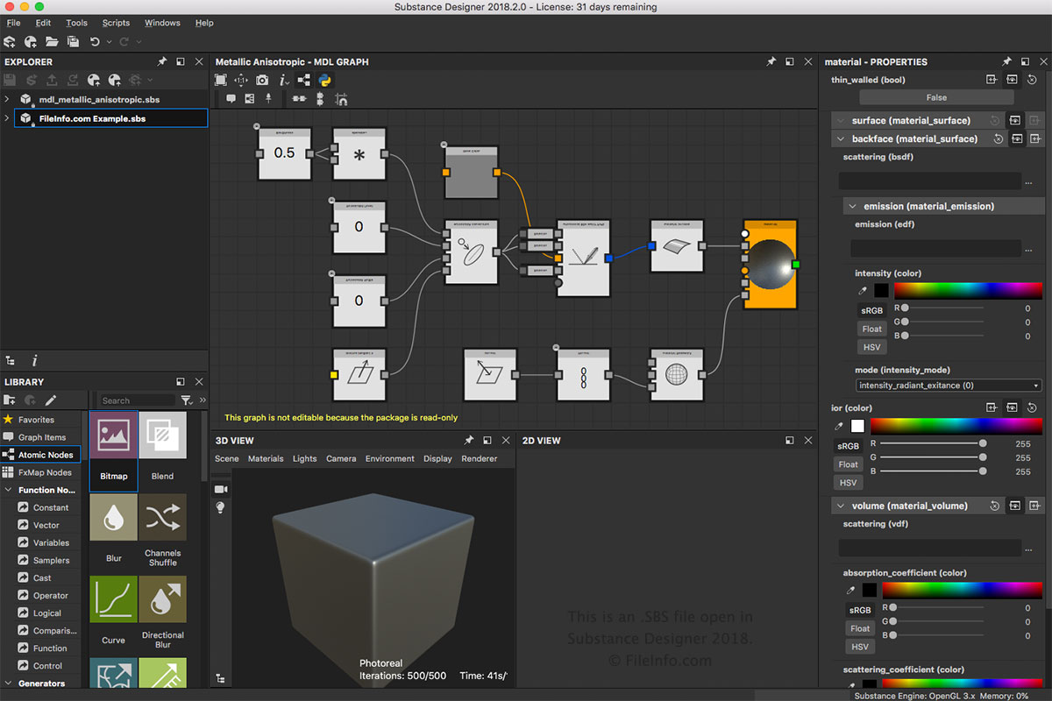Collapse the volume (material_volume) section
The height and width of the screenshot is (701, 1052).
[x=842, y=506]
